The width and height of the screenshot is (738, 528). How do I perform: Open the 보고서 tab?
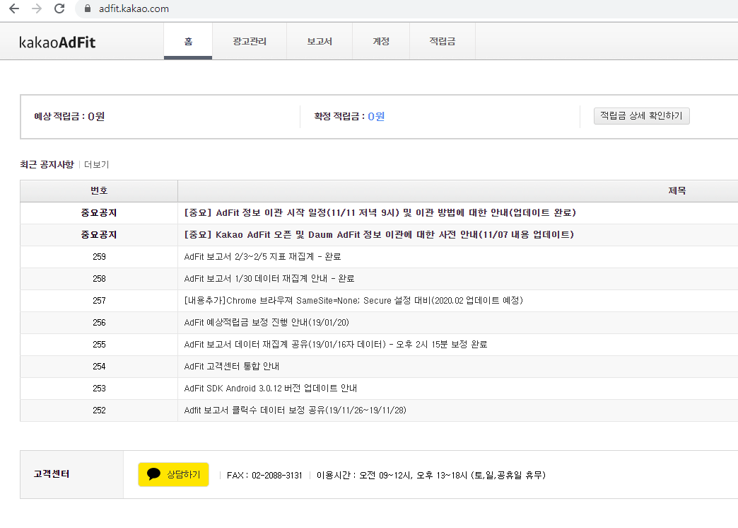point(320,42)
